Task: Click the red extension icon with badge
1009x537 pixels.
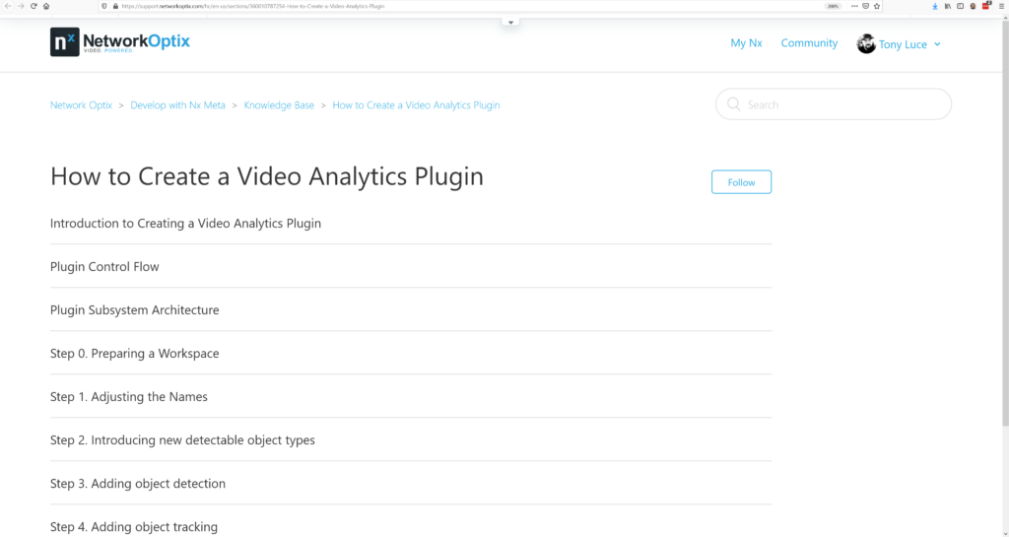Action: click(986, 5)
